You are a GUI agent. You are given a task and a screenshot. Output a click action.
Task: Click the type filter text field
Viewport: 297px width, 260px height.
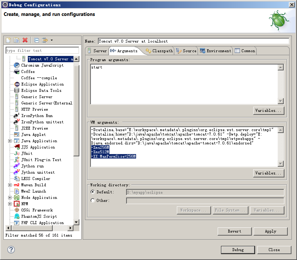(42, 50)
